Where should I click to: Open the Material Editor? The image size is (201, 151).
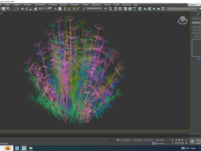point(140,9)
